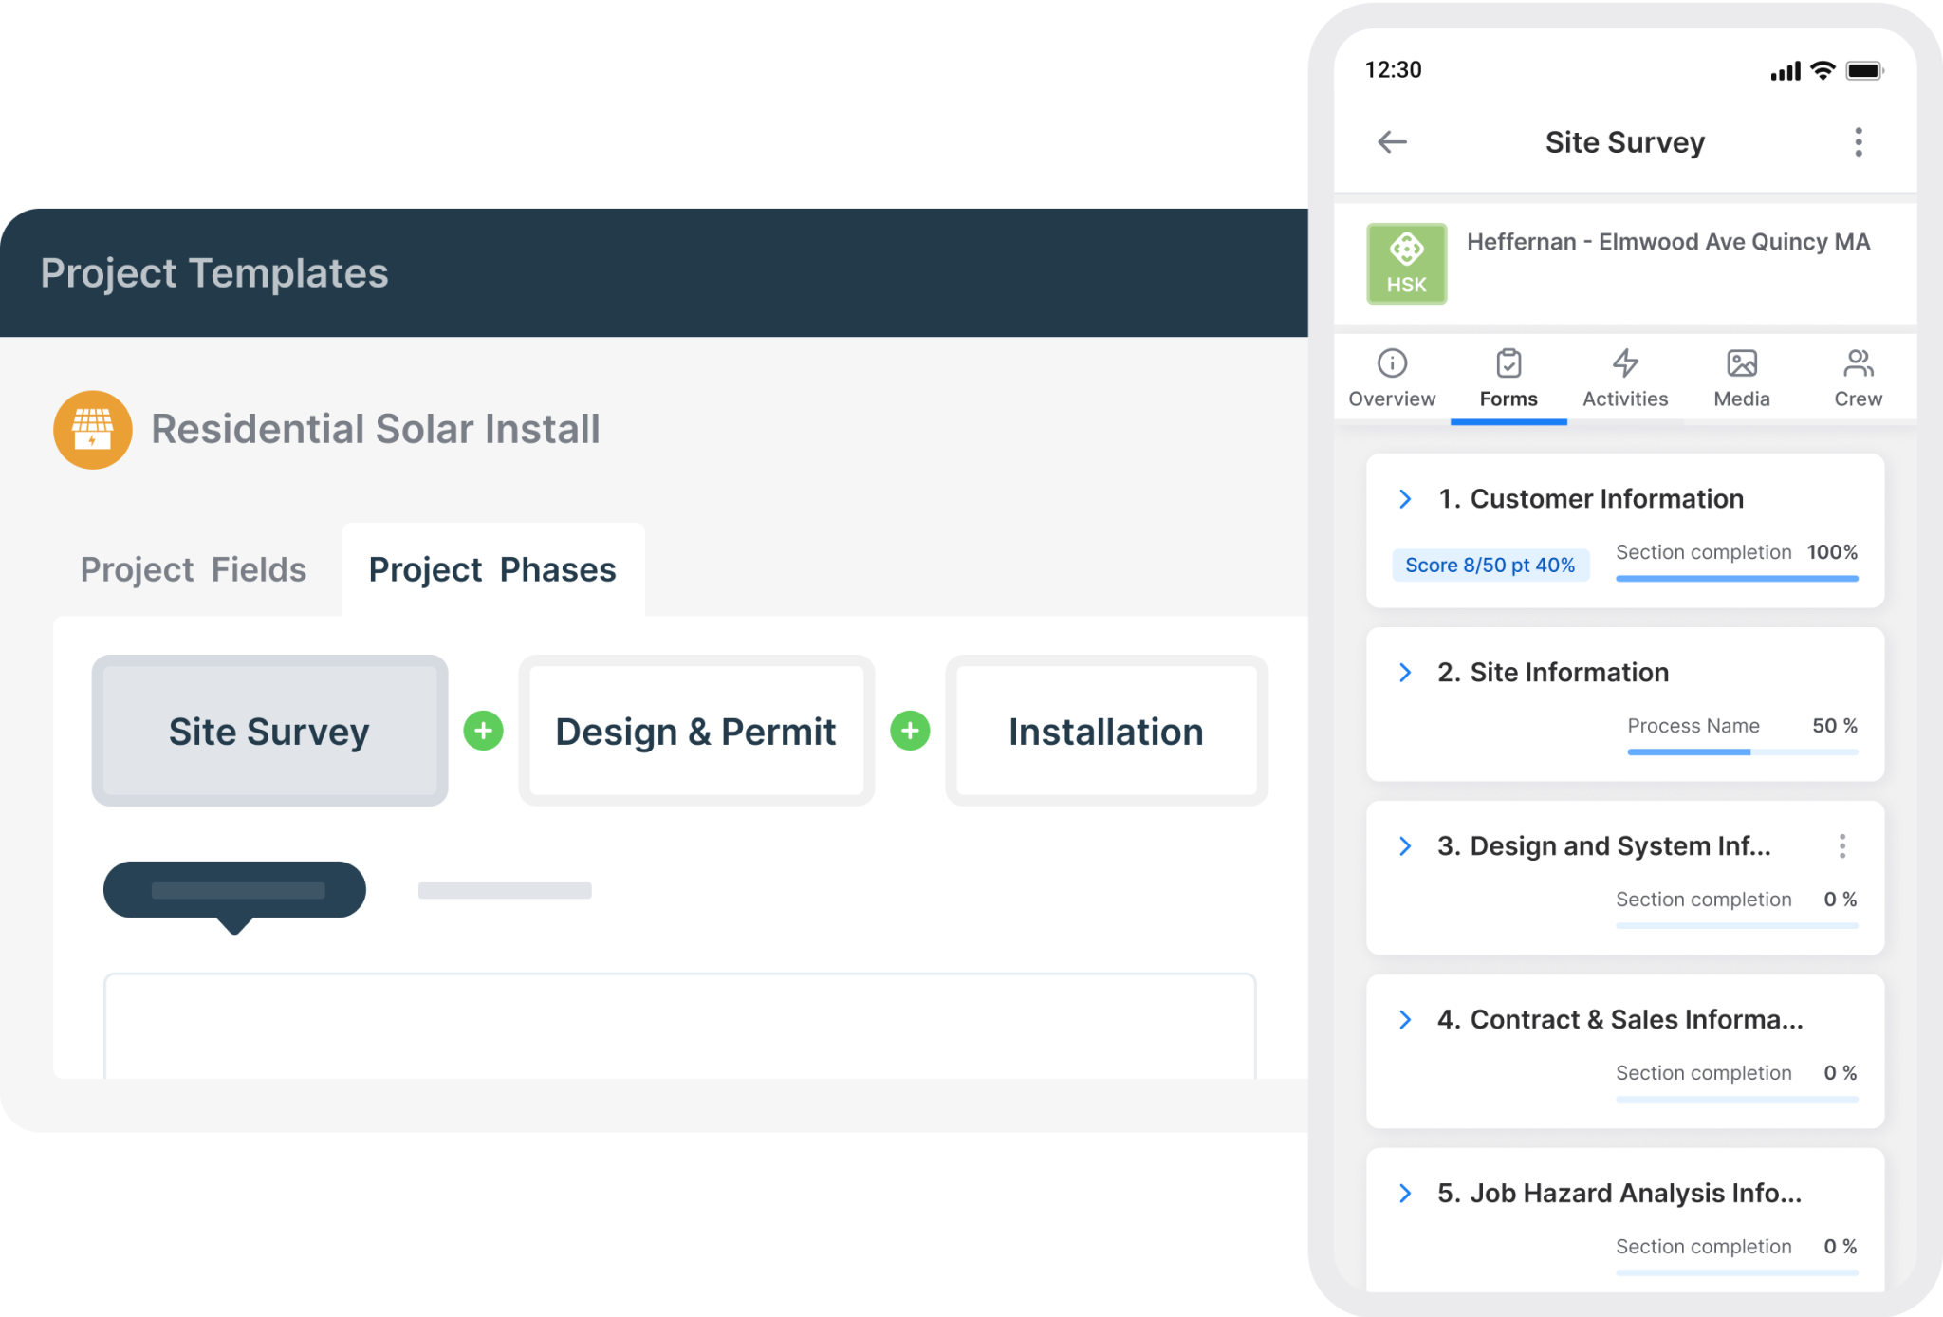Image resolution: width=1943 pixels, height=1317 pixels.
Task: Switch to the Project Phases tab
Action: coord(492,569)
